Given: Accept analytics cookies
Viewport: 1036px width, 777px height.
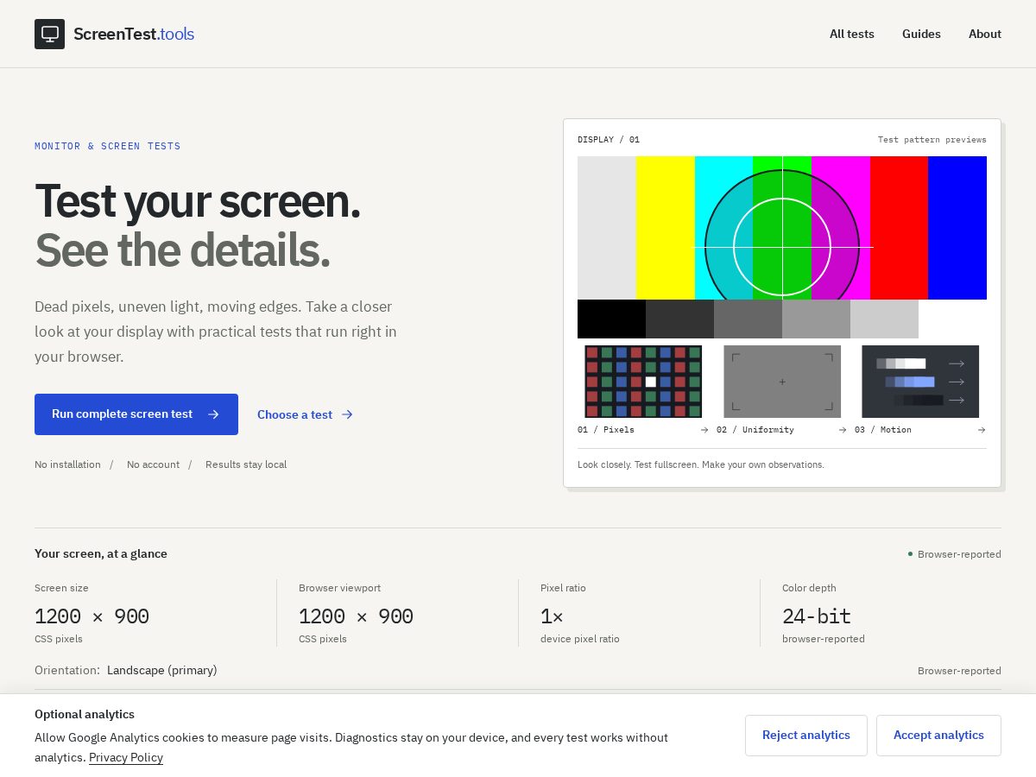Looking at the screenshot, I should click(938, 736).
